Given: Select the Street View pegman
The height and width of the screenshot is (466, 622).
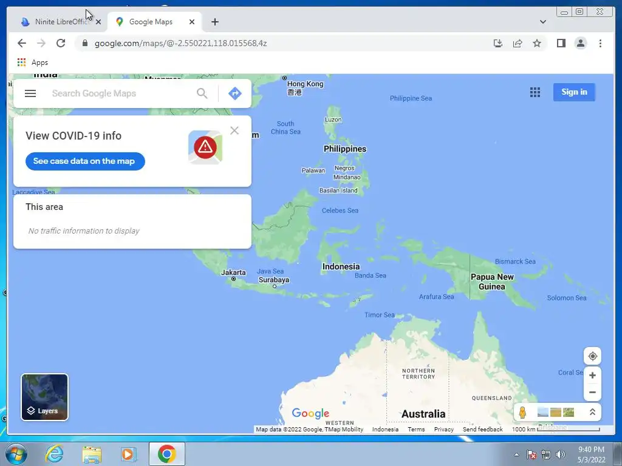Looking at the screenshot, I should (522, 412).
